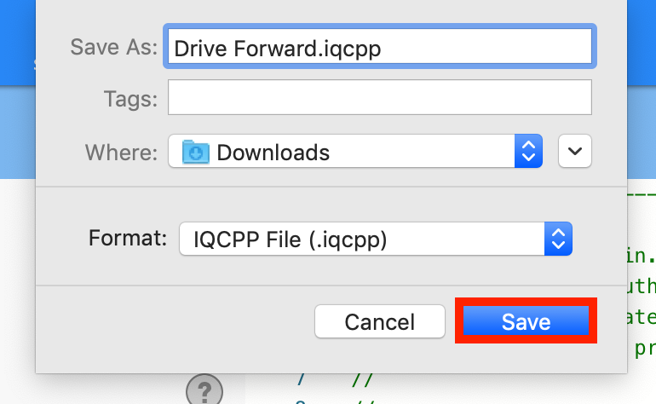Open the help question mark icon
Viewport: 656px width, 404px height.
pyautogui.click(x=204, y=390)
